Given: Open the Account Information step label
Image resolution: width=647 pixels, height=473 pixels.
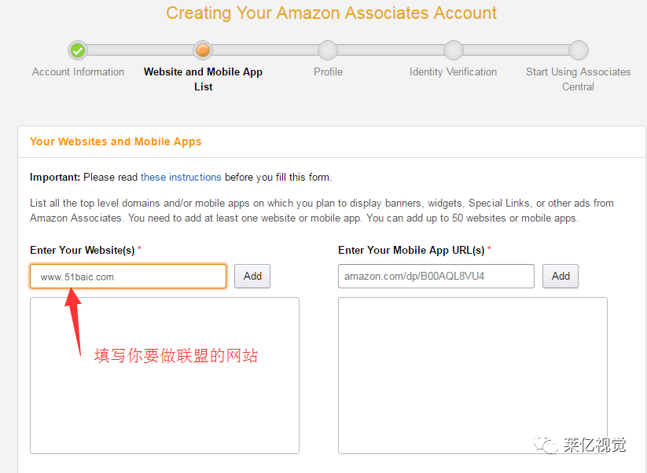Looking at the screenshot, I should coord(78,71).
